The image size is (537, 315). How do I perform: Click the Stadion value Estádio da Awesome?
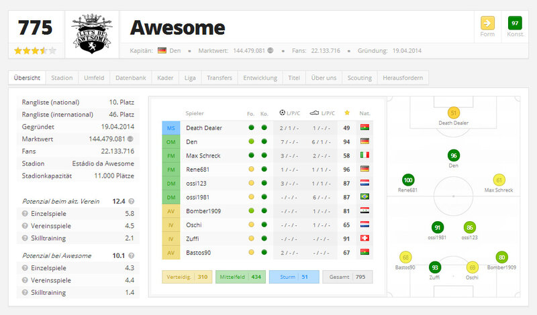pos(103,164)
